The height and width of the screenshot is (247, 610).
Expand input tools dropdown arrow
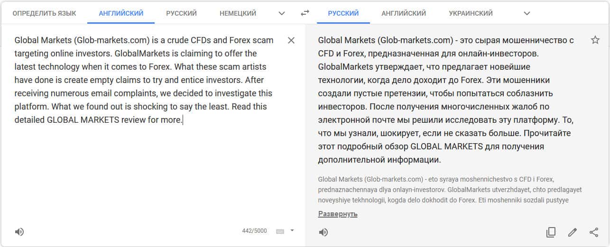tap(292, 231)
